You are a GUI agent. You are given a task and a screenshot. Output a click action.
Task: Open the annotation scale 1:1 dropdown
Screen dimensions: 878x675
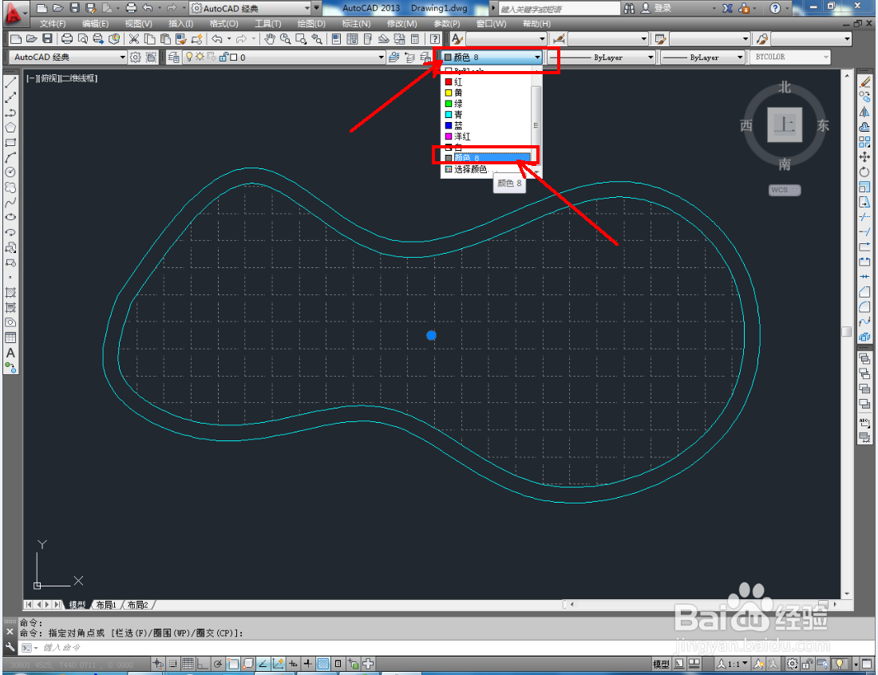coord(733,664)
